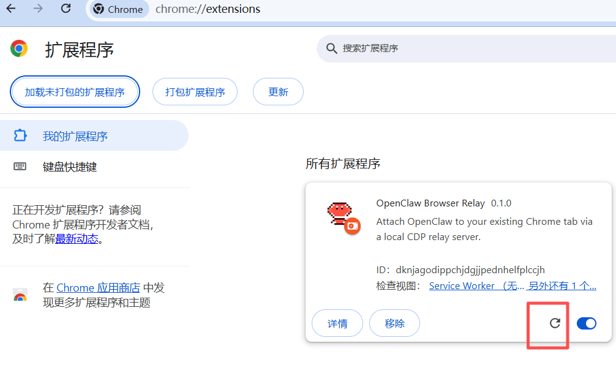Remove extension using the 移除 button
This screenshot has width=616, height=392.
pos(394,323)
